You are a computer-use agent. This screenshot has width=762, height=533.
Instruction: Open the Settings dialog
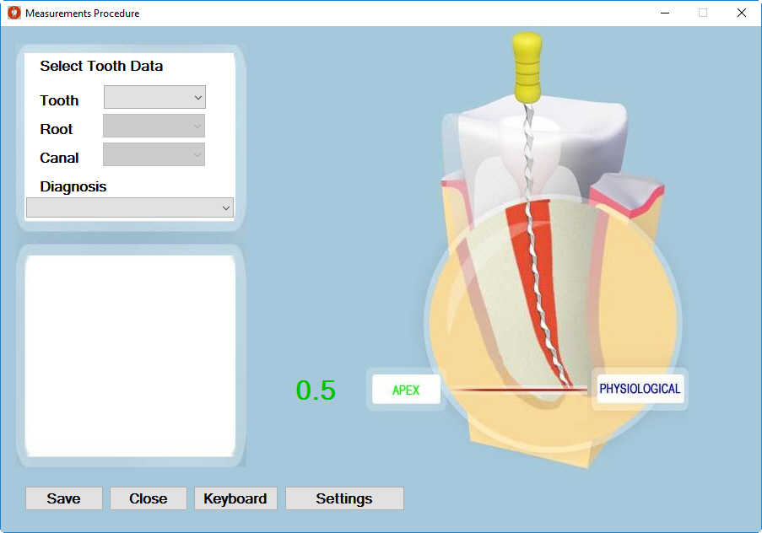pyautogui.click(x=344, y=498)
